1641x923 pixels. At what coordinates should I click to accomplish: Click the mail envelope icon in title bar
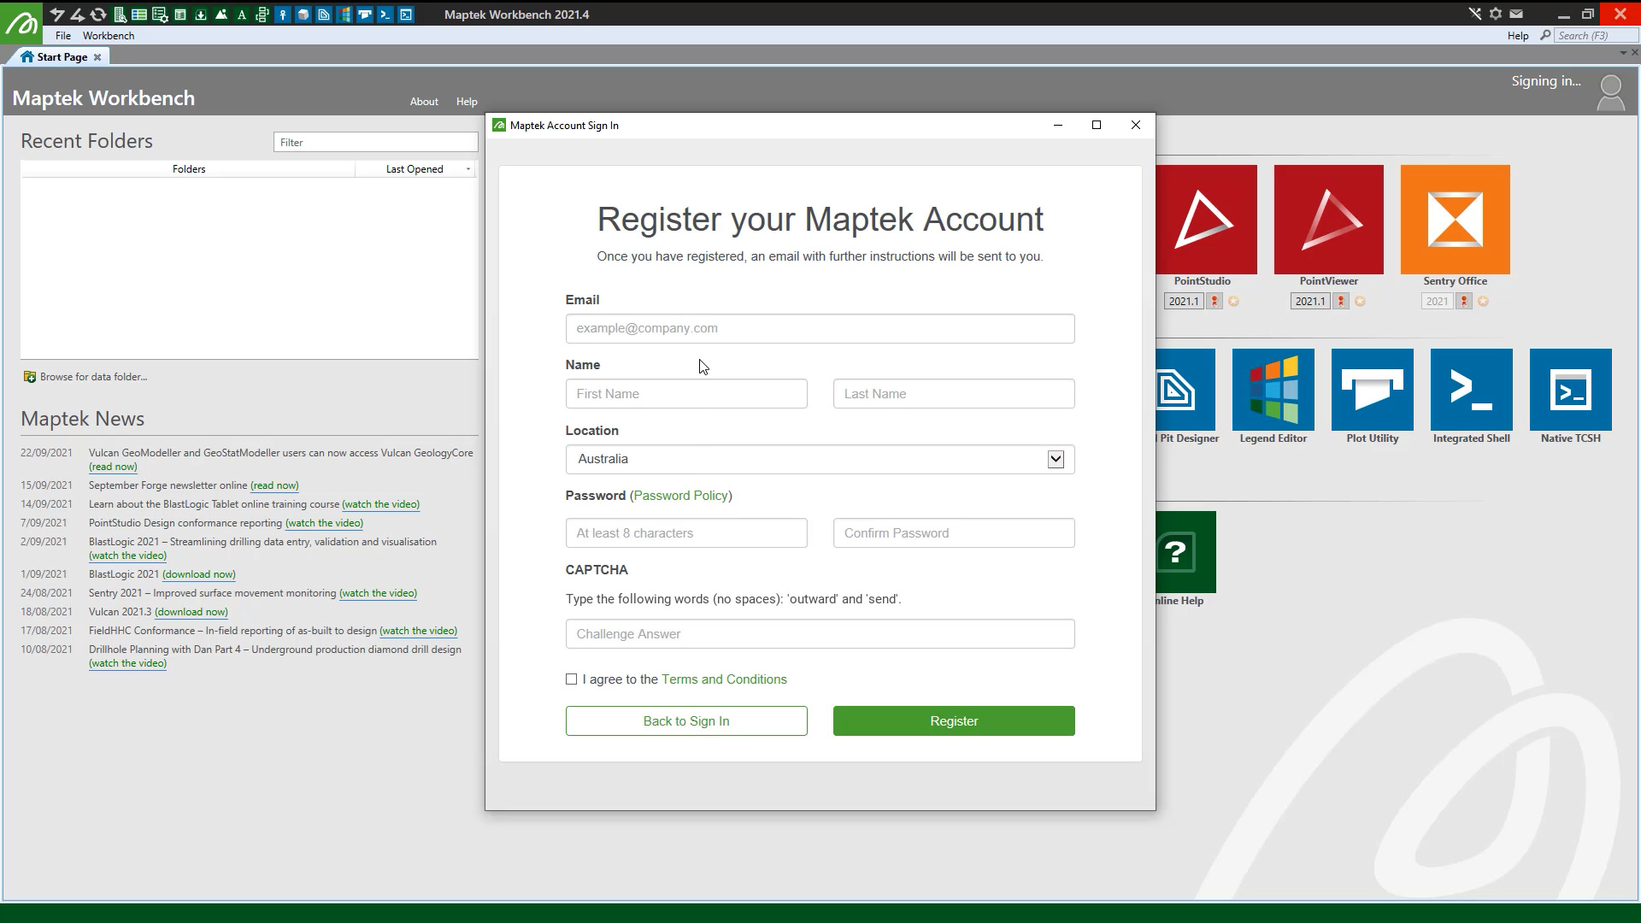(1515, 14)
